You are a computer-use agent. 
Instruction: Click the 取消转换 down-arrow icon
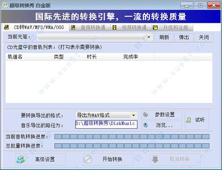click(x=155, y=160)
